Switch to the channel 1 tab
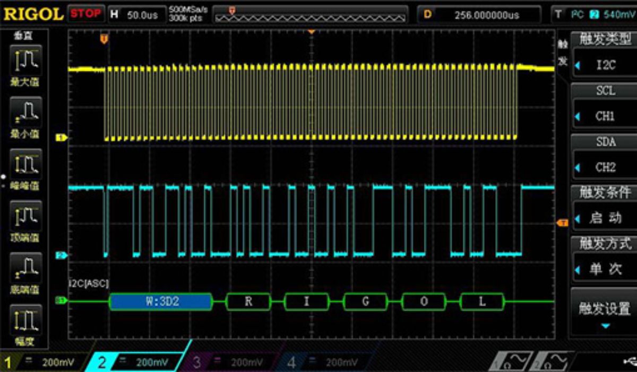This screenshot has height=372, width=637. coord(41,362)
